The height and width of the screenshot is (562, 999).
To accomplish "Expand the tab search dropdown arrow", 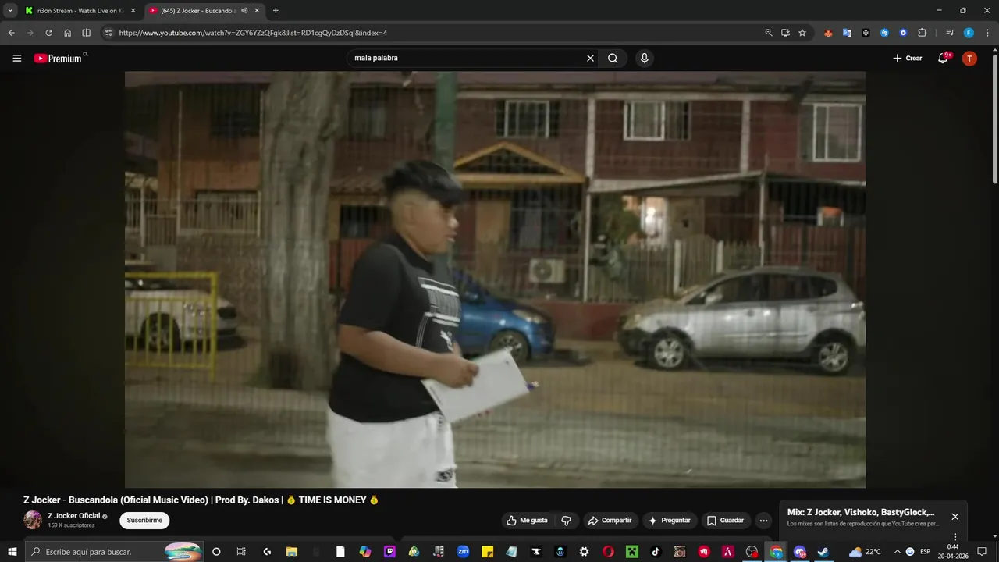I will coord(10,11).
